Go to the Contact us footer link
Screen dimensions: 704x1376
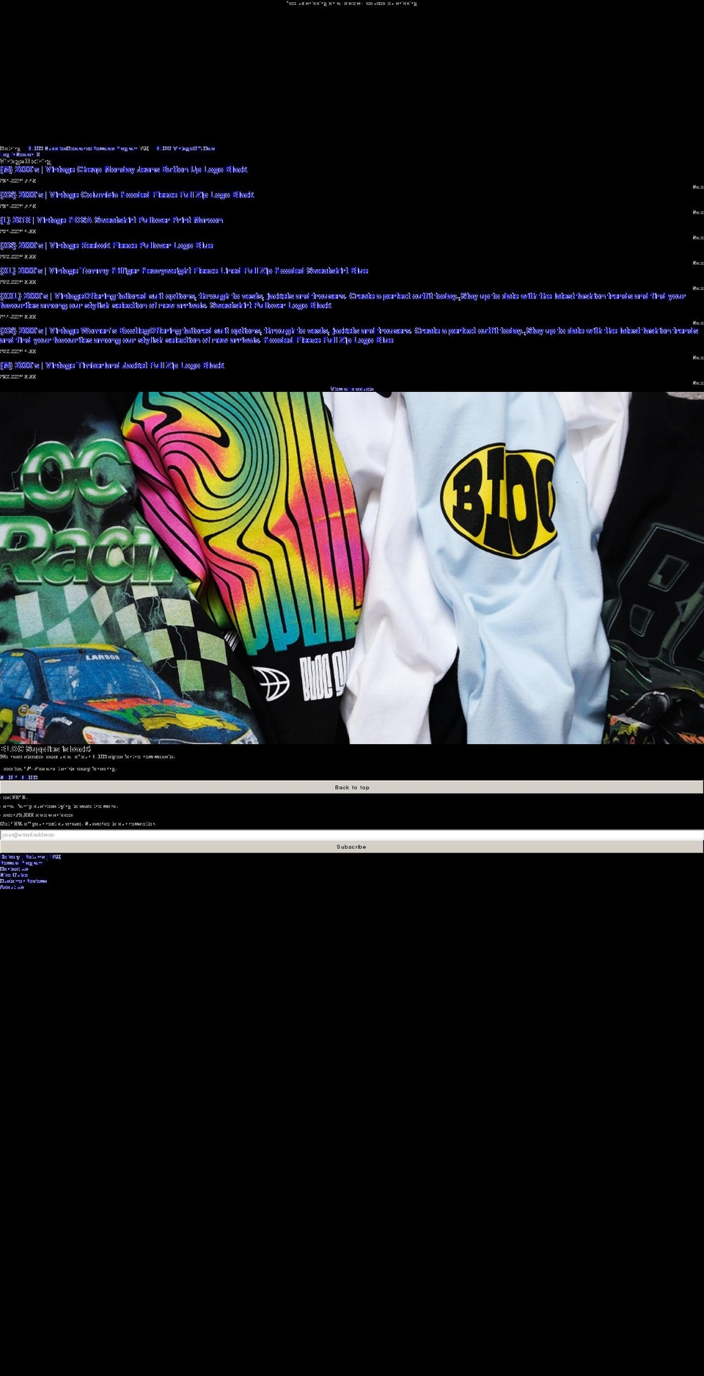14,869
